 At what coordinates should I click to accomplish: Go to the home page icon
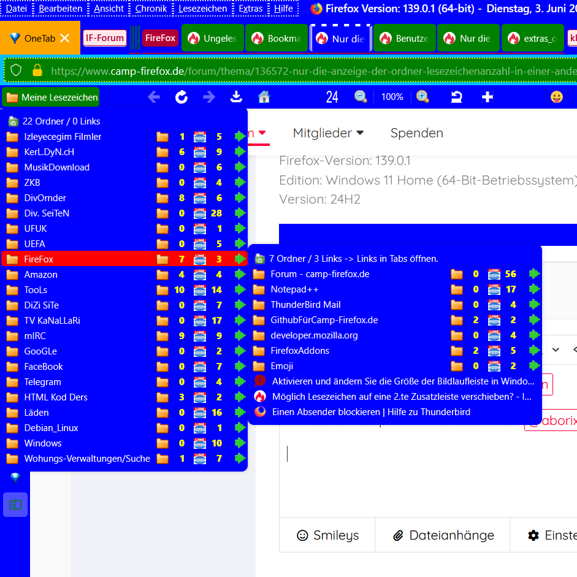pos(264,97)
